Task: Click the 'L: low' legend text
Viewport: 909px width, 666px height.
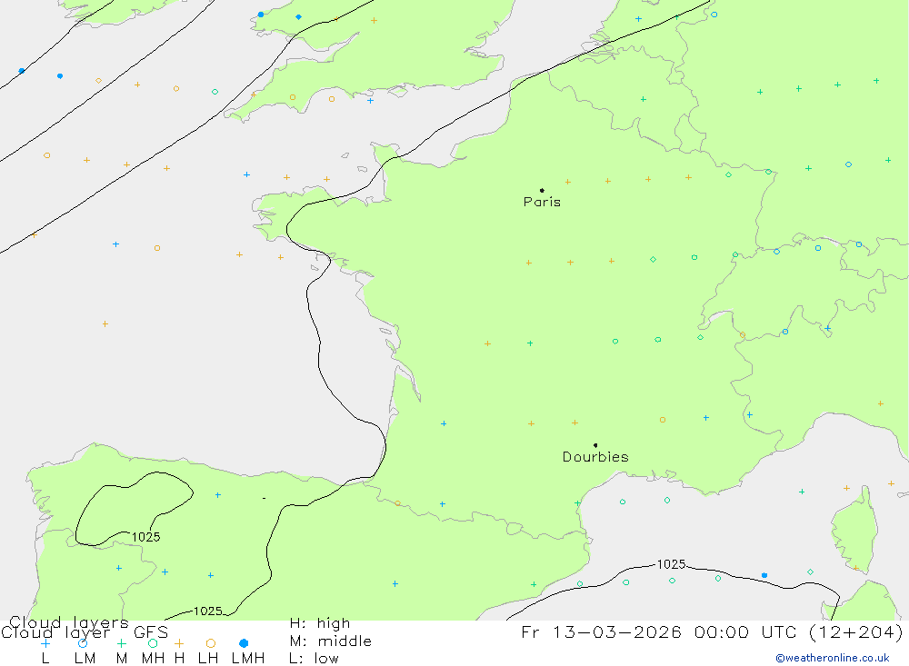Action: click(315, 659)
